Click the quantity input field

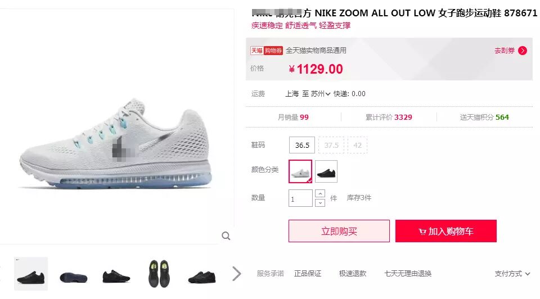(x=300, y=198)
